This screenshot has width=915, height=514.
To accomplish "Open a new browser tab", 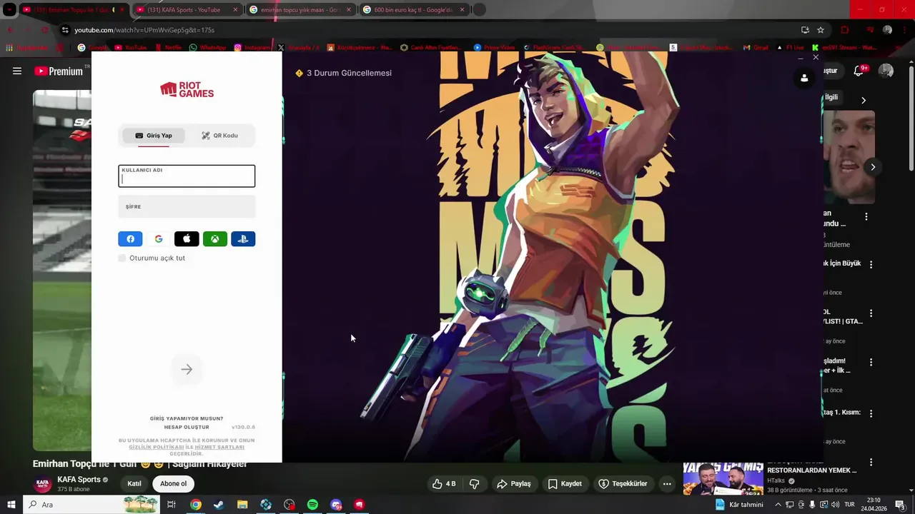I will [480, 10].
